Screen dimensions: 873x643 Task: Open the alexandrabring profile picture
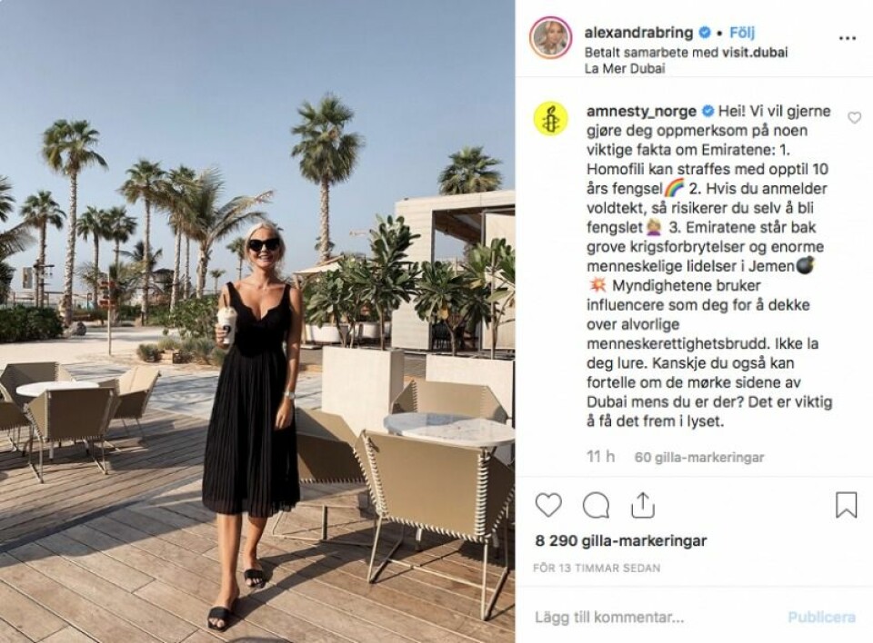[550, 38]
